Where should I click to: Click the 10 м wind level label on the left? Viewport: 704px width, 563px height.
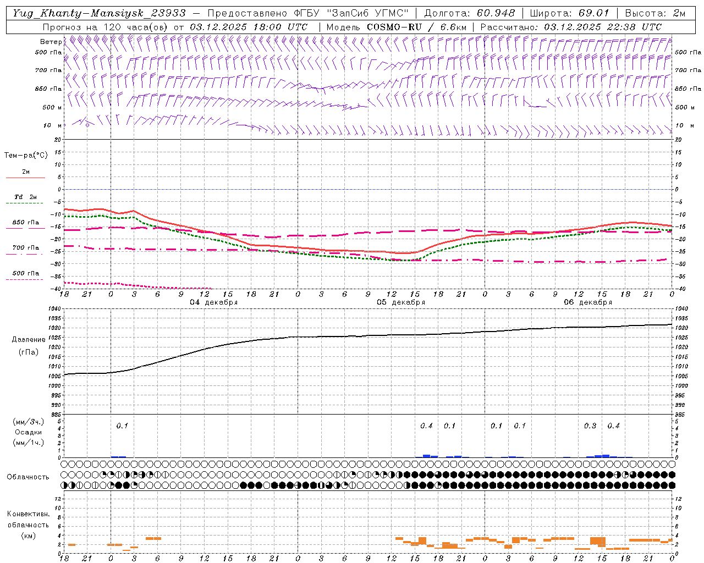point(52,125)
